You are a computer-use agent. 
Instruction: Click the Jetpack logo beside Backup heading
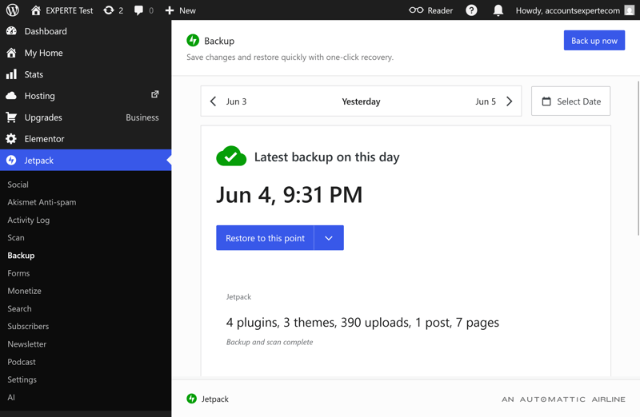pyautogui.click(x=193, y=41)
